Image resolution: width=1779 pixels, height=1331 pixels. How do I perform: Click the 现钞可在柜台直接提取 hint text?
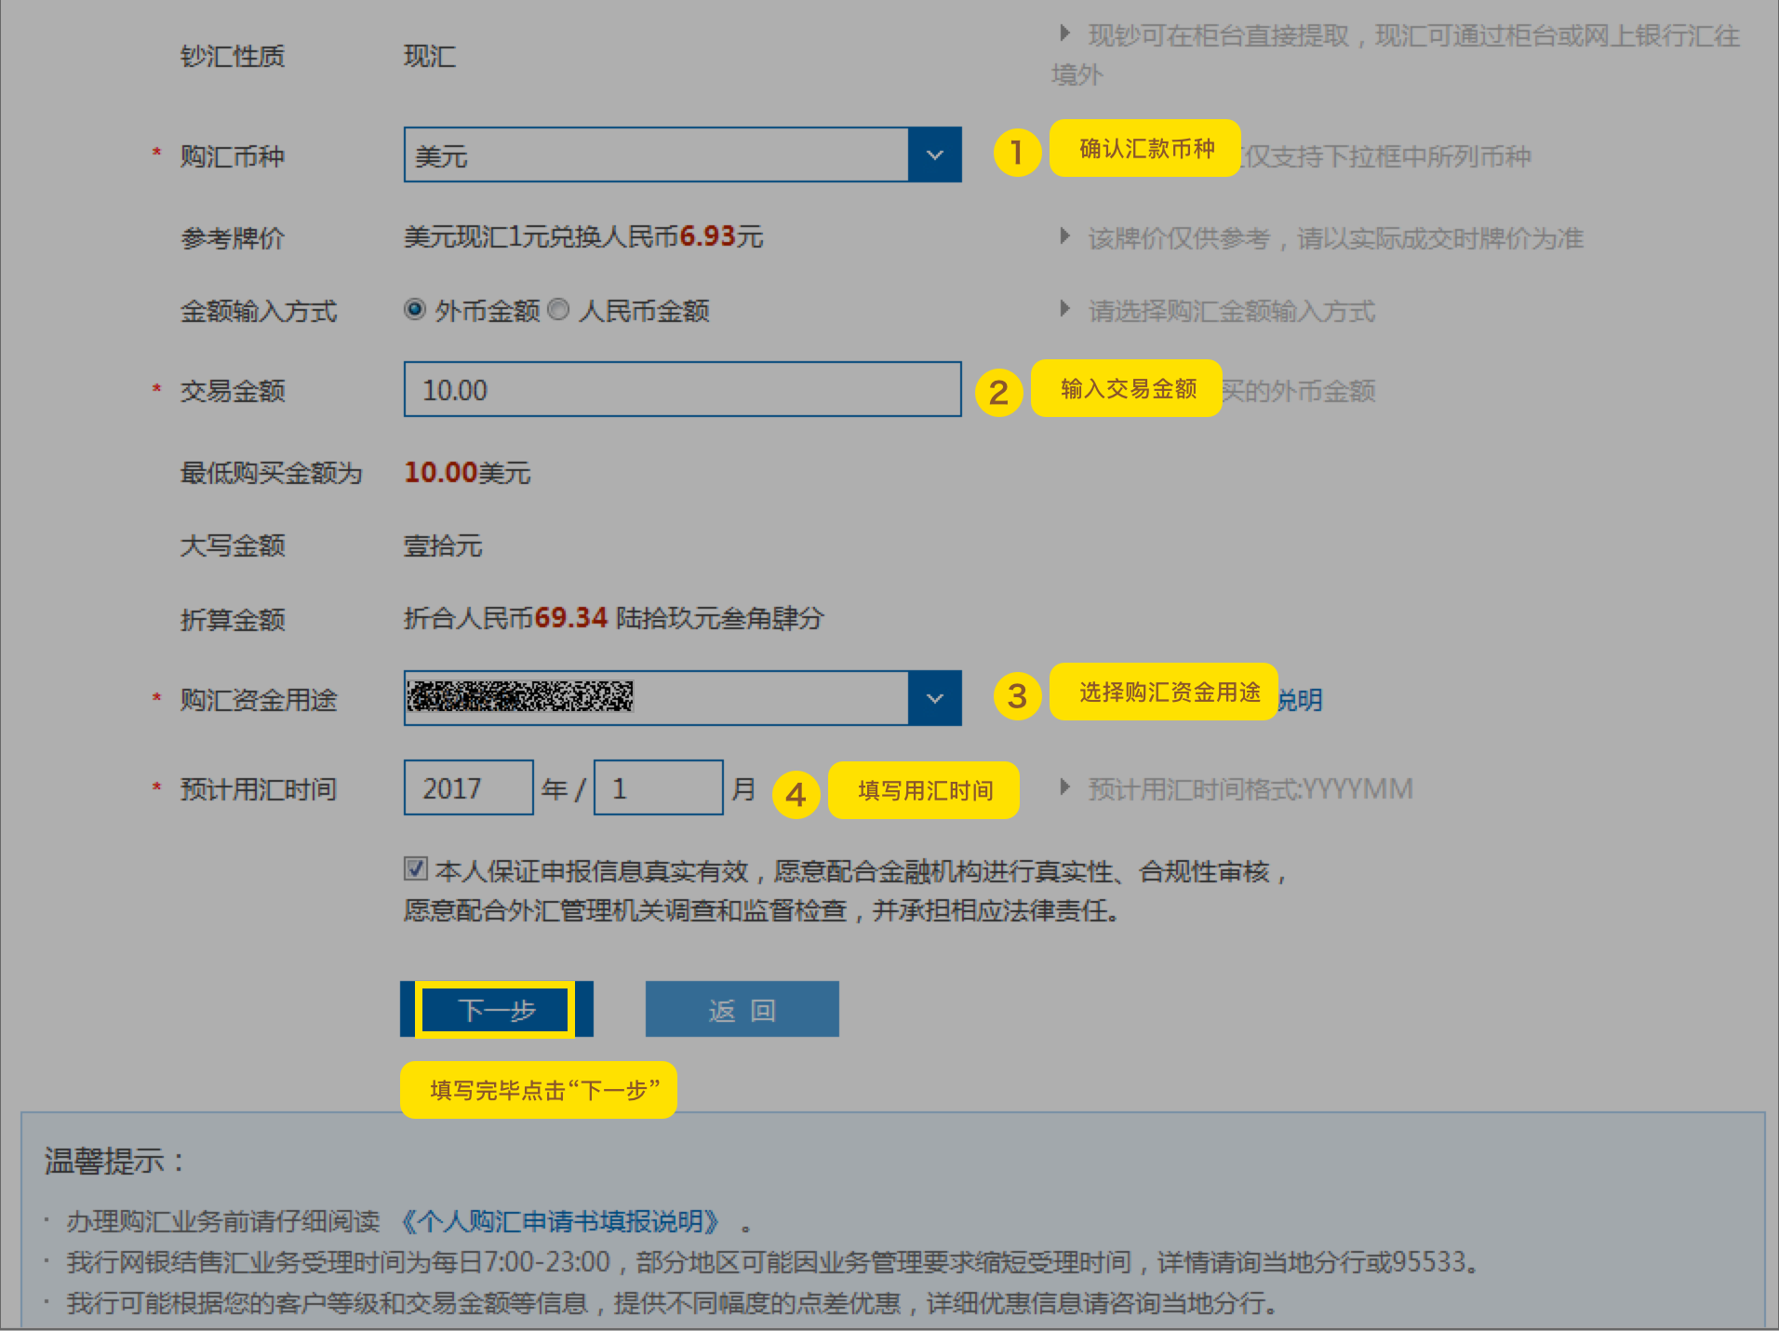click(1396, 54)
